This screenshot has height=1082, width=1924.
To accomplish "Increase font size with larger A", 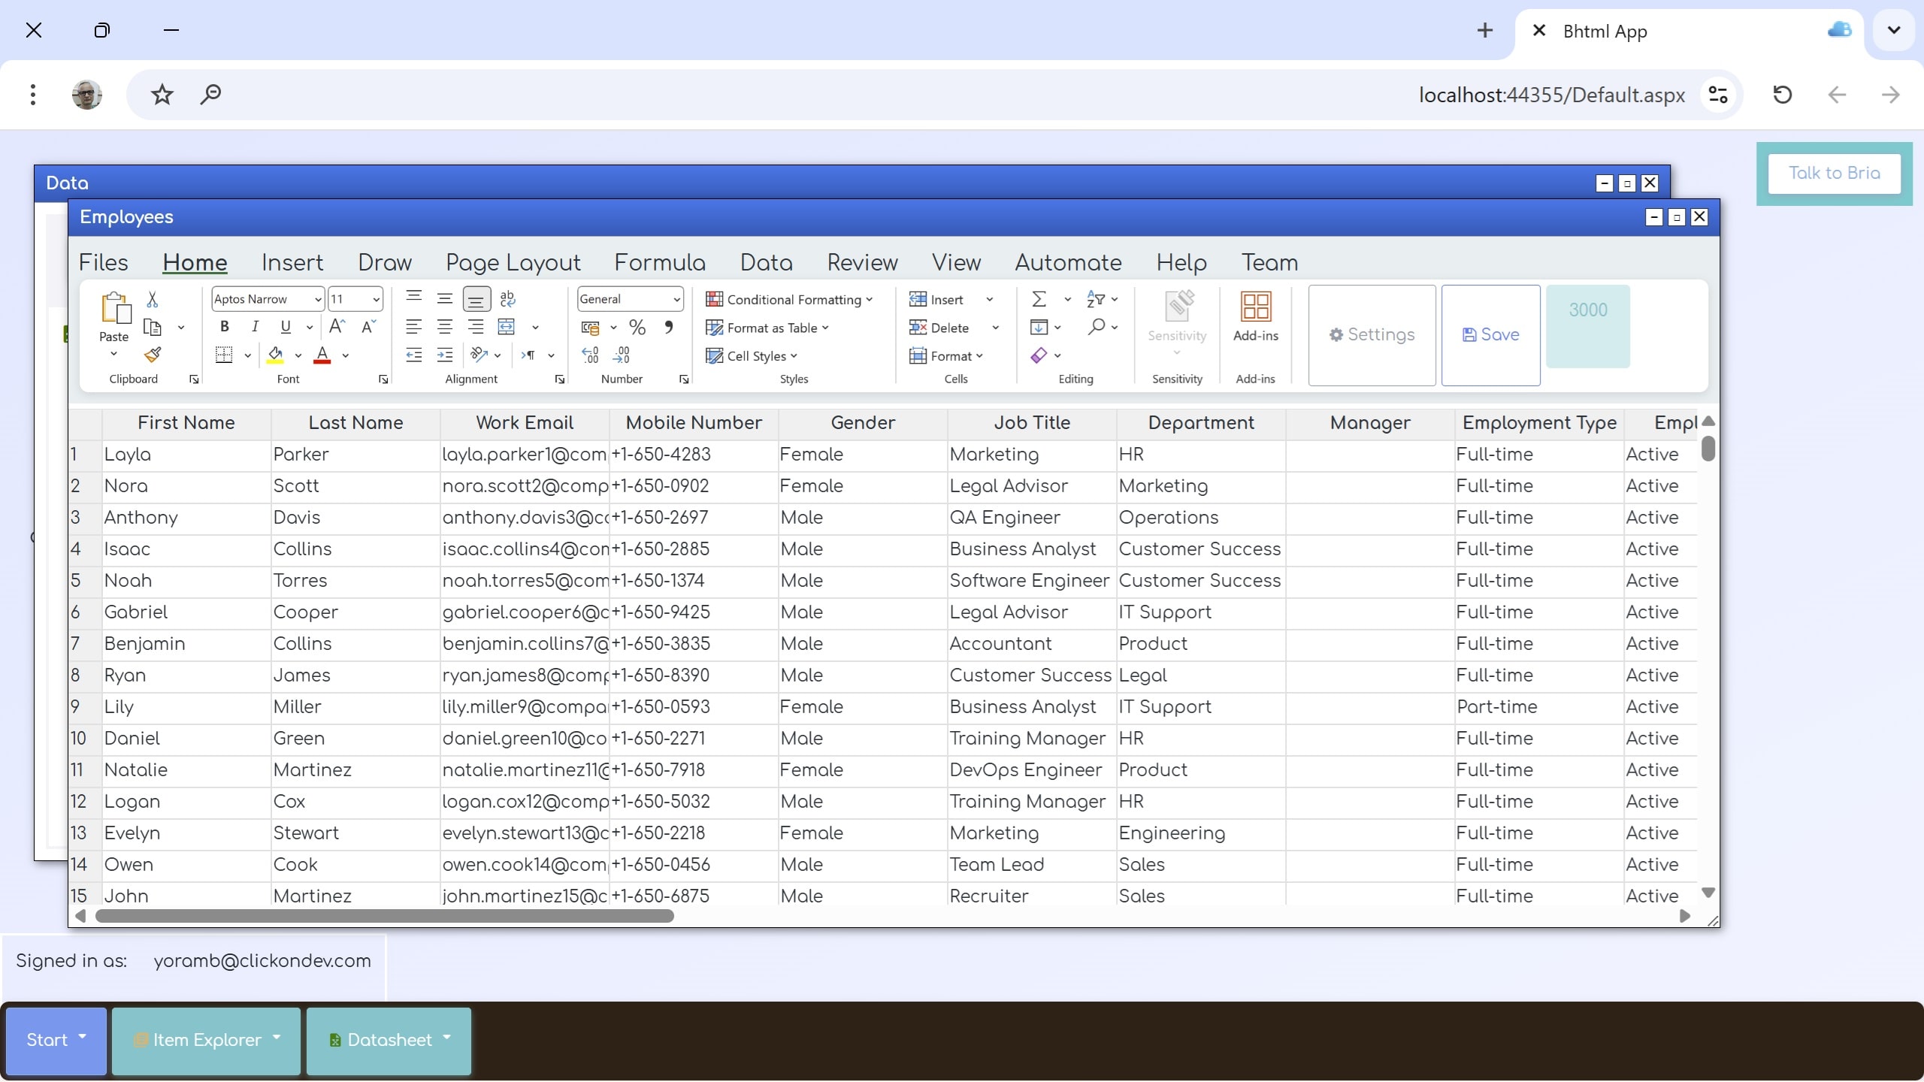I will [x=337, y=327].
